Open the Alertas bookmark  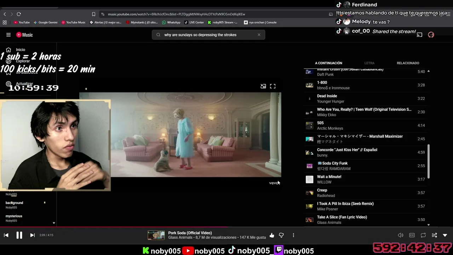click(105, 22)
